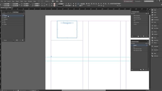Click Create New Style icon in Character Styles
This screenshot has height=91, width=162.
(x=144, y=70)
